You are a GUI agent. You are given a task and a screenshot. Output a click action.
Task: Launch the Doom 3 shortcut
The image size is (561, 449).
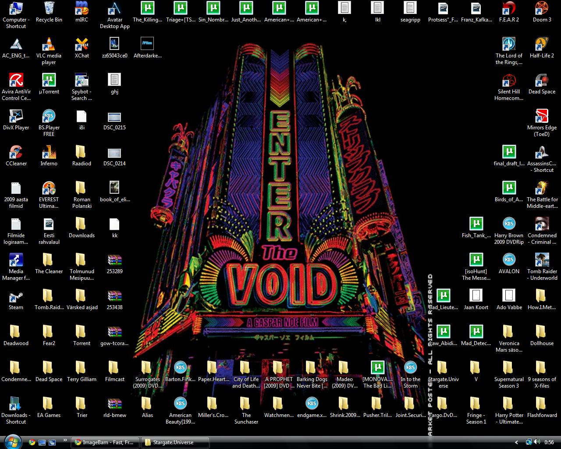click(542, 12)
